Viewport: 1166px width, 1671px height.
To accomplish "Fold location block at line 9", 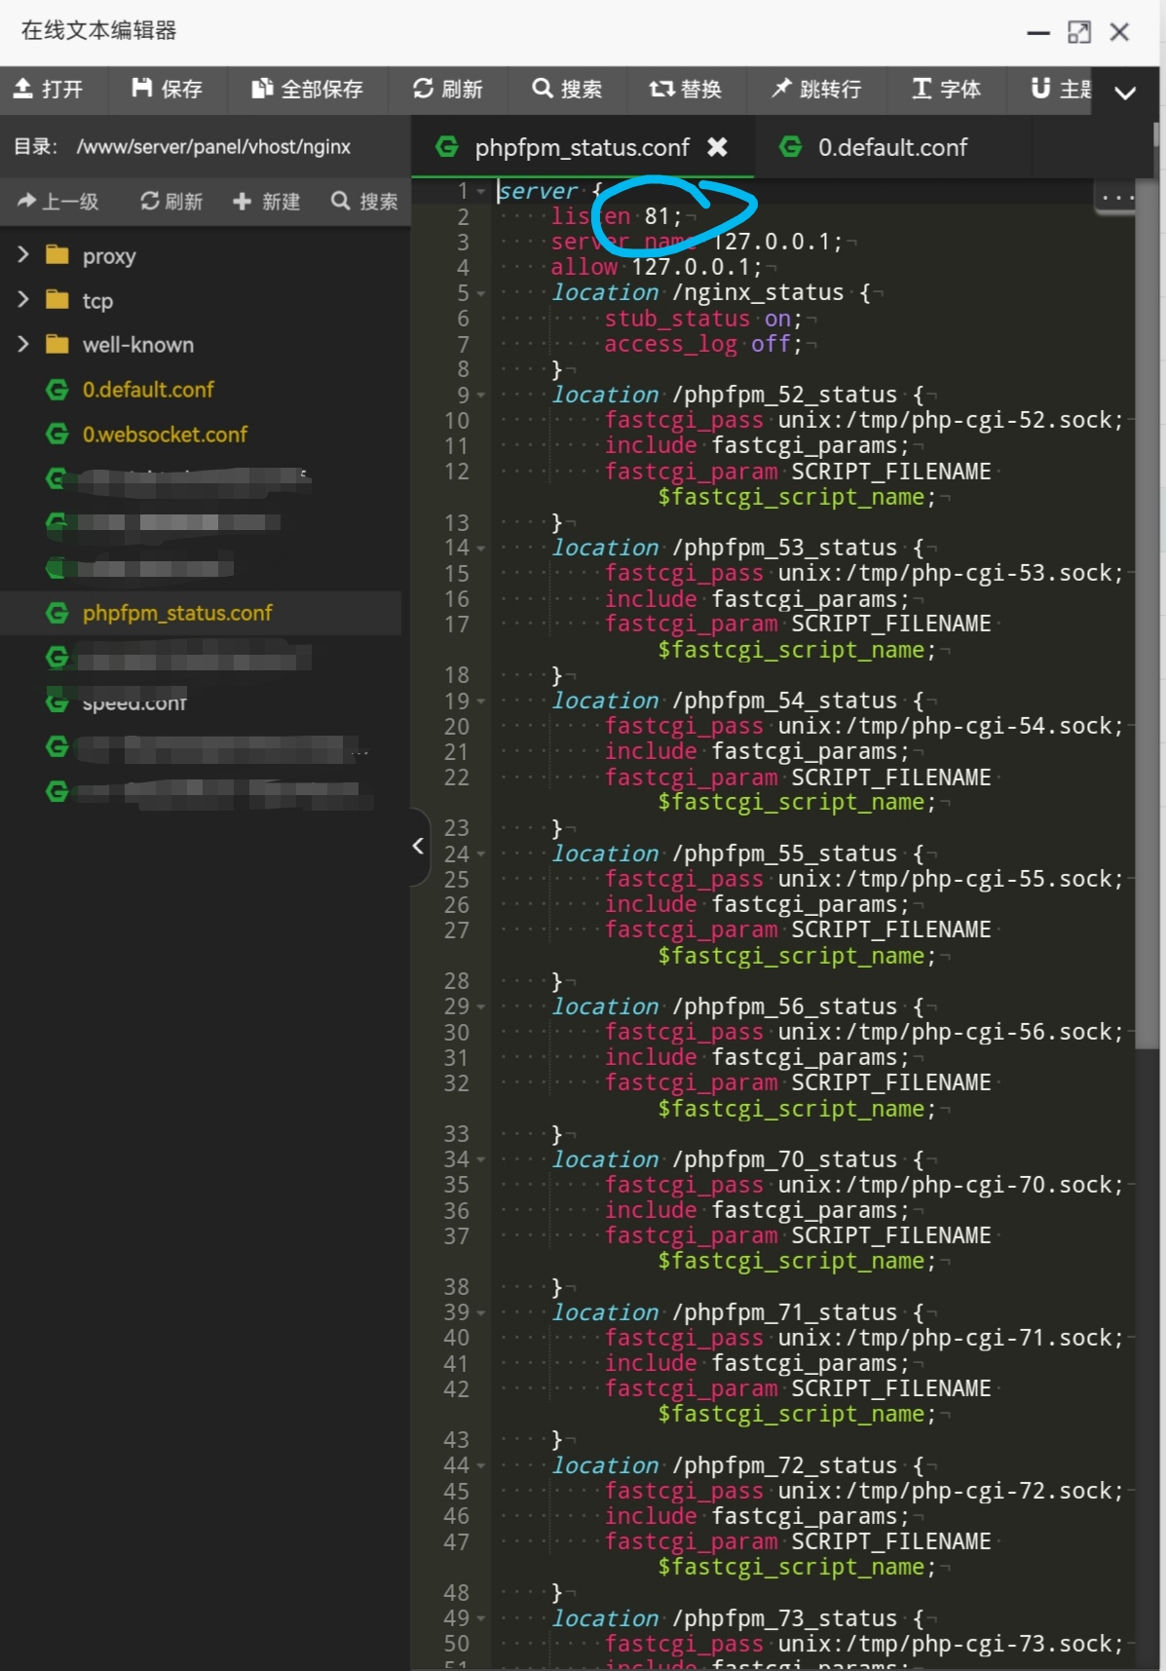I will coord(481,396).
